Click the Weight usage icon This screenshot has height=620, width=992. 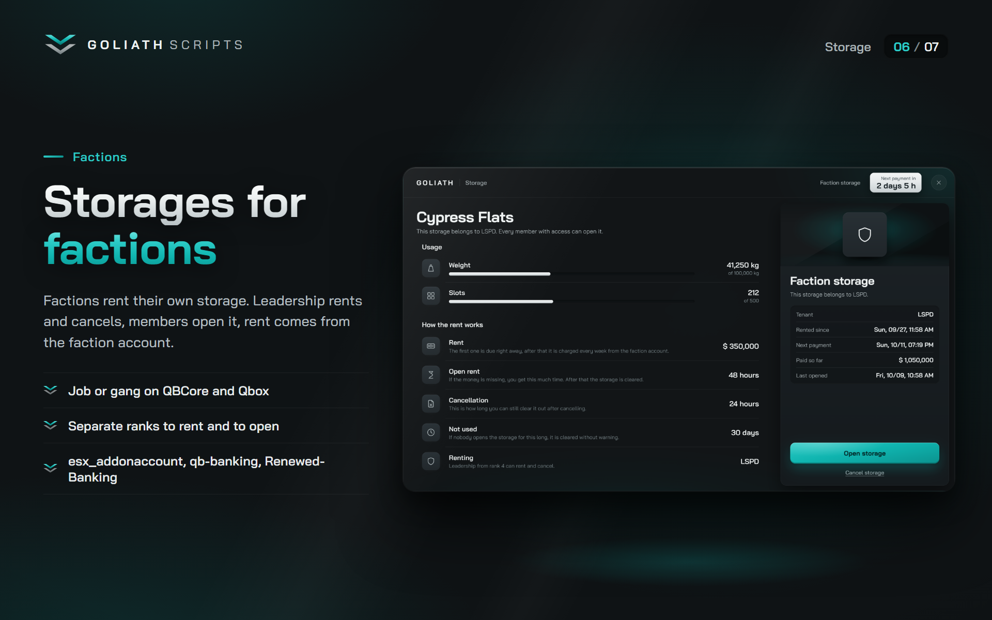[431, 268]
